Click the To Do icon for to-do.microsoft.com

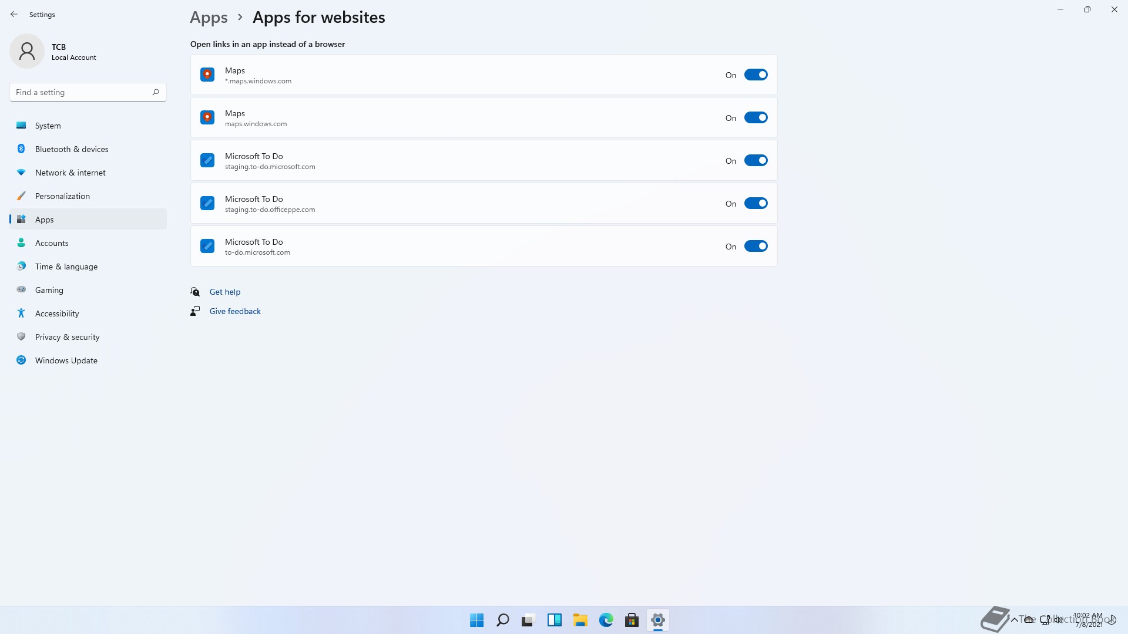[x=207, y=246]
